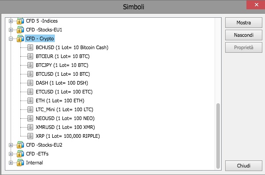
Task: Expand the CFD -Stocks-EU1 group
Action: click(x=11, y=30)
